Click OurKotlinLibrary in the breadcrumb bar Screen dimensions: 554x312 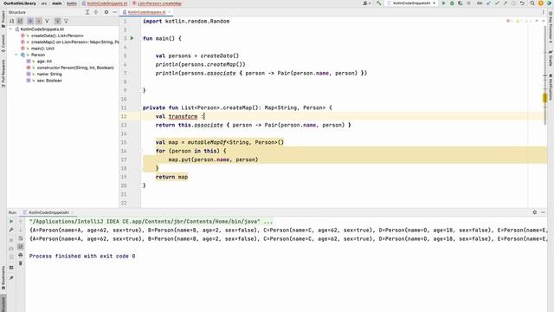point(20,3)
